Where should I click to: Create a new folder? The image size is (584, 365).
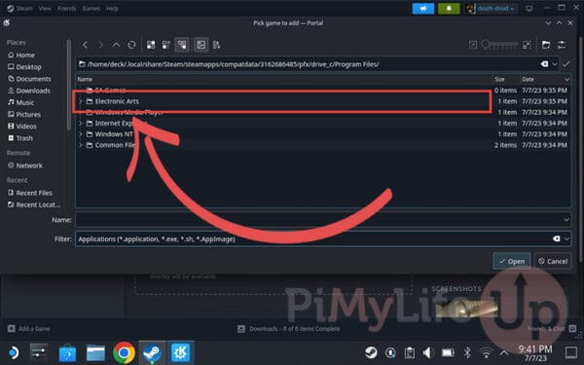coord(546,45)
